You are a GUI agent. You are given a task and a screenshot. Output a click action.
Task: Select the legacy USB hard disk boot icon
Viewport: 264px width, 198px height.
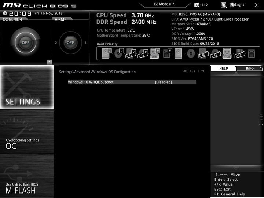pos(203,54)
